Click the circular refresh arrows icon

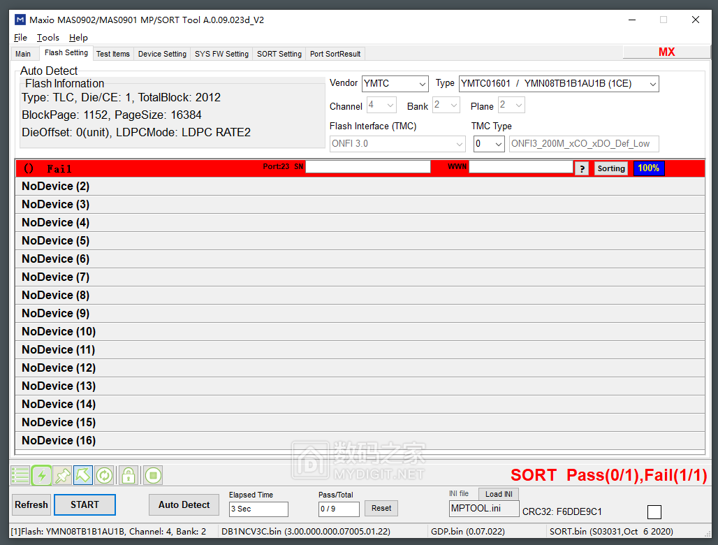coord(104,475)
